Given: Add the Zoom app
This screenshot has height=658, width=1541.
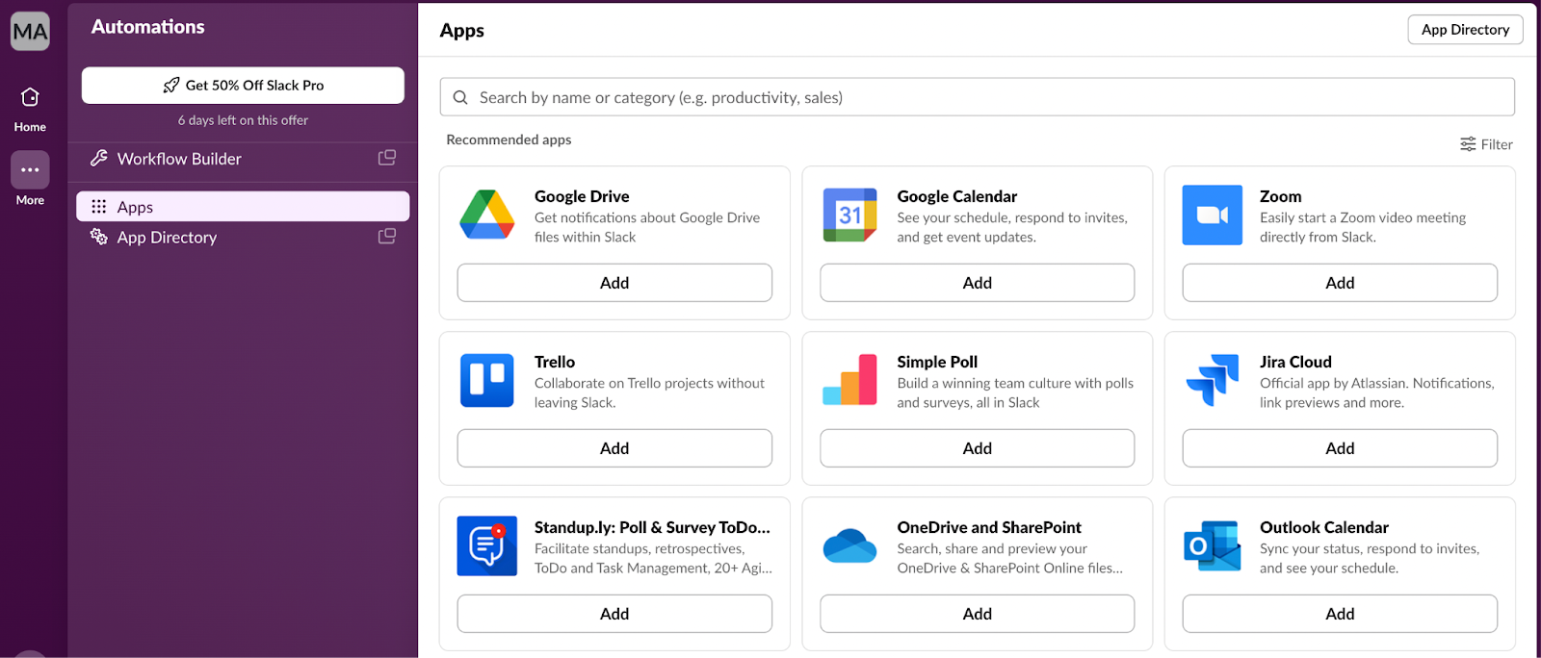Looking at the screenshot, I should click(1340, 283).
